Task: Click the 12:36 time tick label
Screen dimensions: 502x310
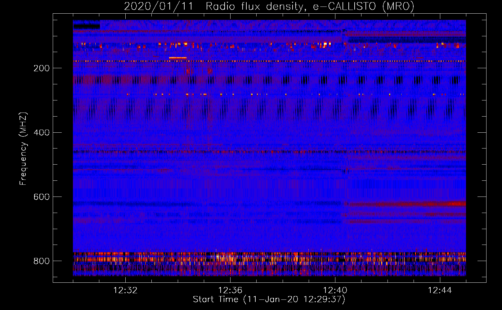Action: click(230, 290)
